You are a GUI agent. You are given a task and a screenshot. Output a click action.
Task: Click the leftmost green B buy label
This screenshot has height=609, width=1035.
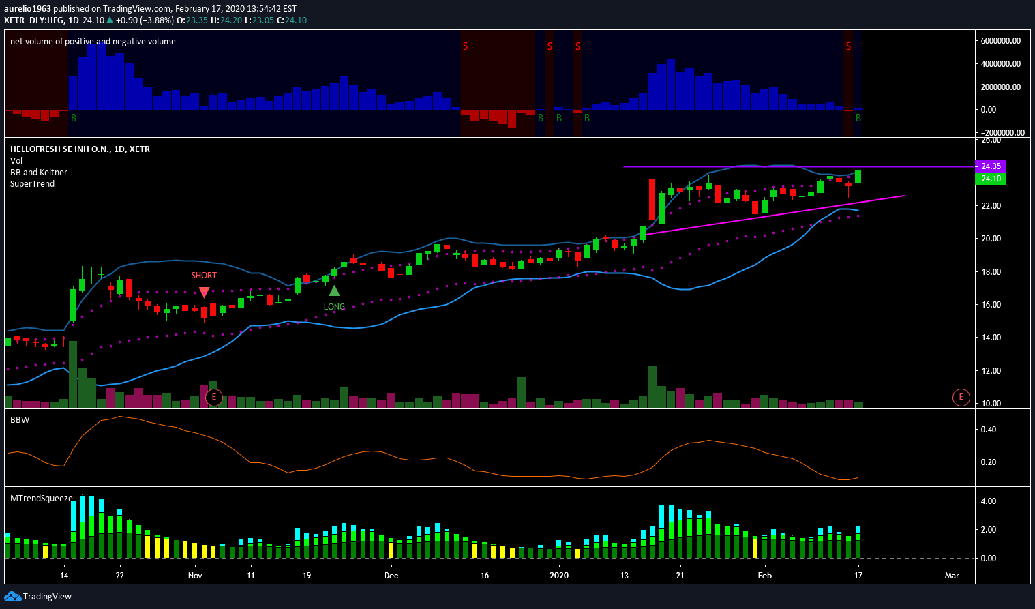coord(74,118)
